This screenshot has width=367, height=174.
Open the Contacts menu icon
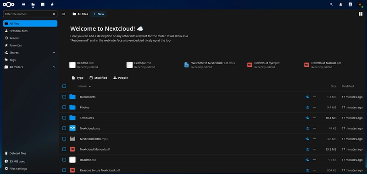click(x=350, y=5)
